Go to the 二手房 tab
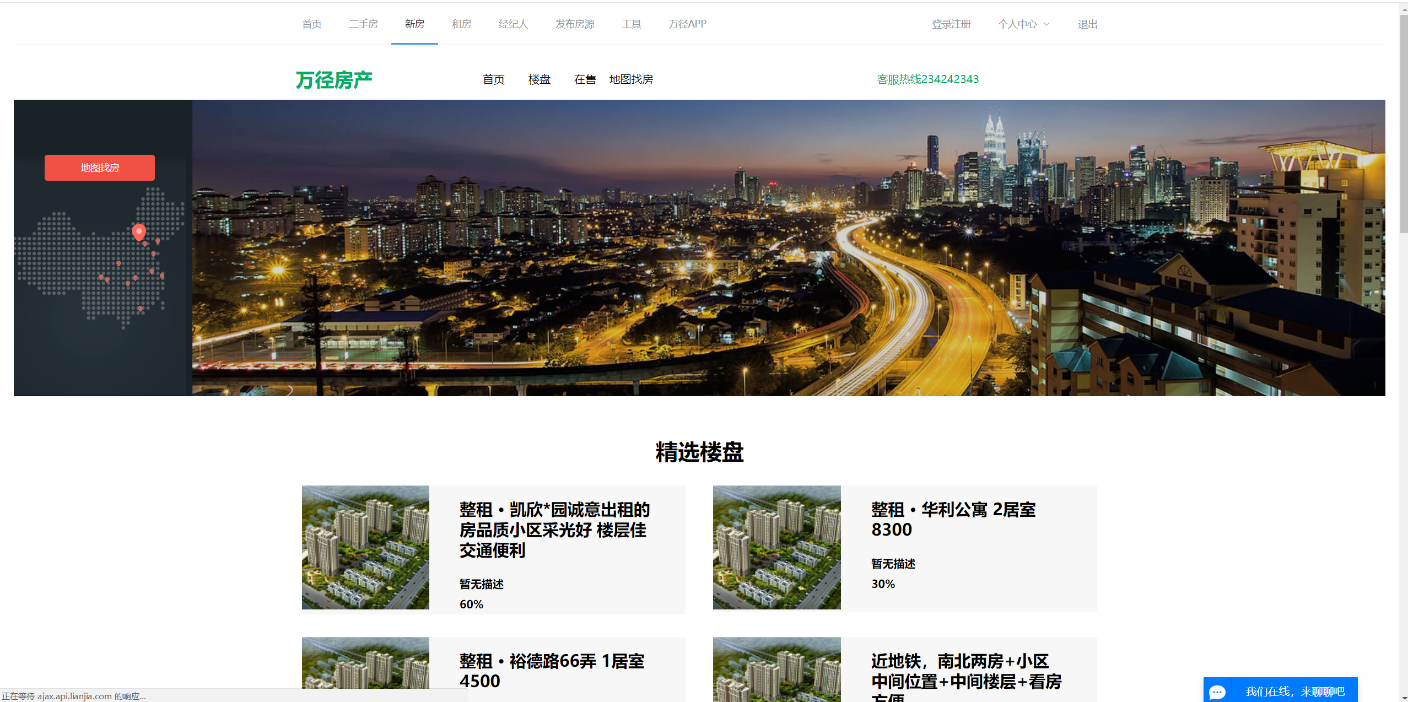The width and height of the screenshot is (1408, 702). click(x=363, y=24)
